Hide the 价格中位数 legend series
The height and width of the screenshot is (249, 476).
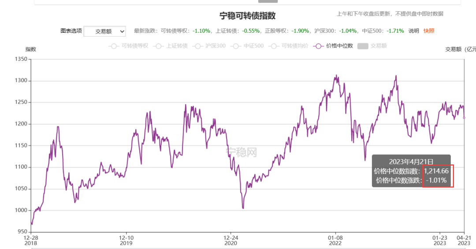(333, 46)
